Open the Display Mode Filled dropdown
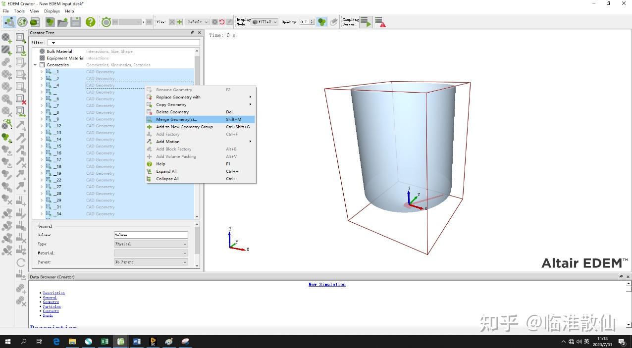The image size is (632, 348). [264, 22]
